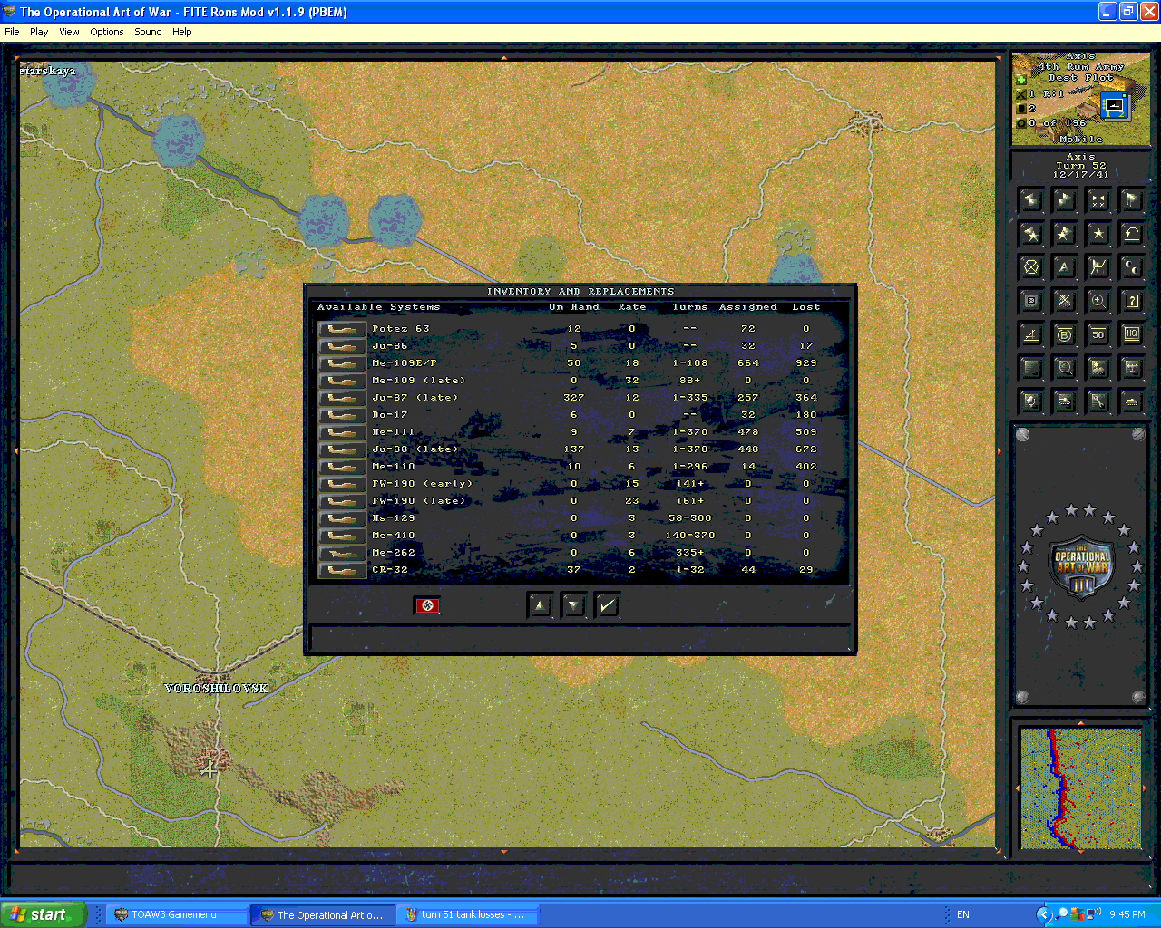The image size is (1161, 928).
Task: Open the Sound menu
Action: point(148,32)
